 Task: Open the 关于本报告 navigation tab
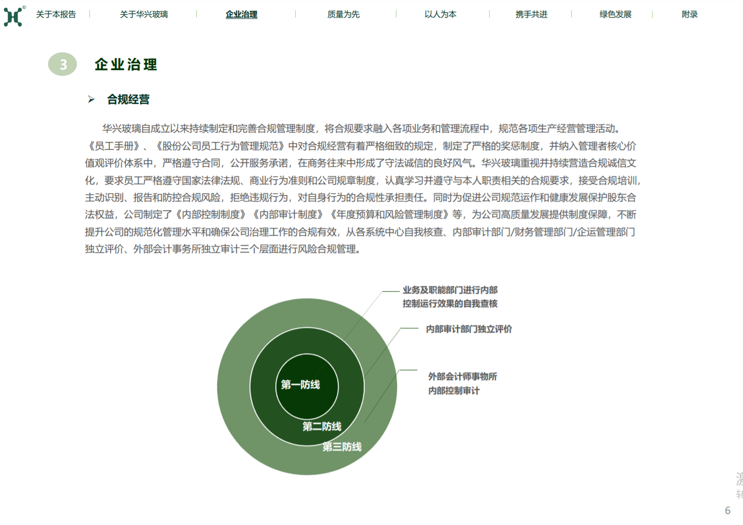(56, 14)
